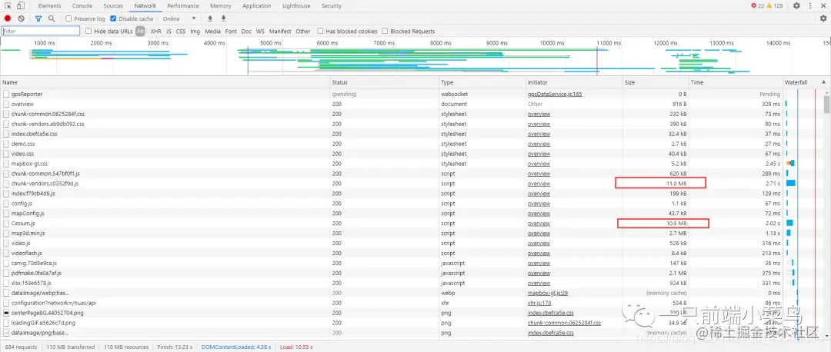The height and width of the screenshot is (352, 831).
Task: Open the Memory tab
Action: tap(221, 6)
